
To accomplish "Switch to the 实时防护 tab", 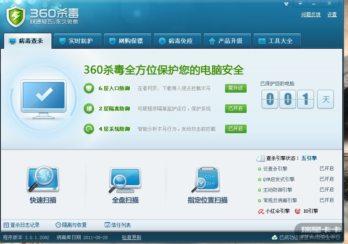I will [x=77, y=41].
